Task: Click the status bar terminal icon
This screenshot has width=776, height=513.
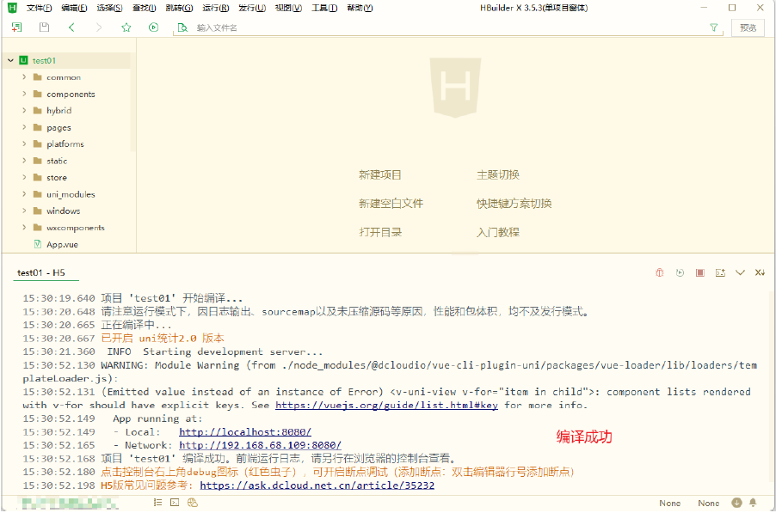Action: click(175, 503)
